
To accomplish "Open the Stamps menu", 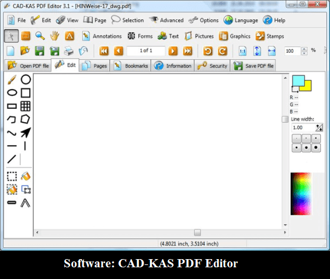I will coord(270,36).
